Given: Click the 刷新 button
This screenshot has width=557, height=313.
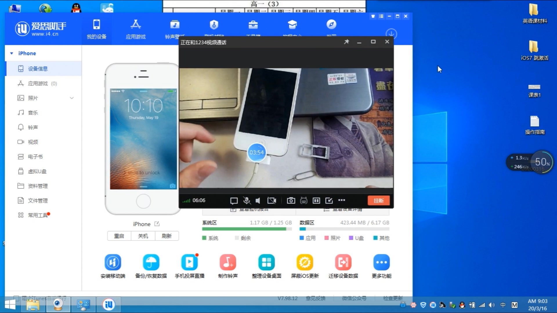Looking at the screenshot, I should (x=167, y=236).
